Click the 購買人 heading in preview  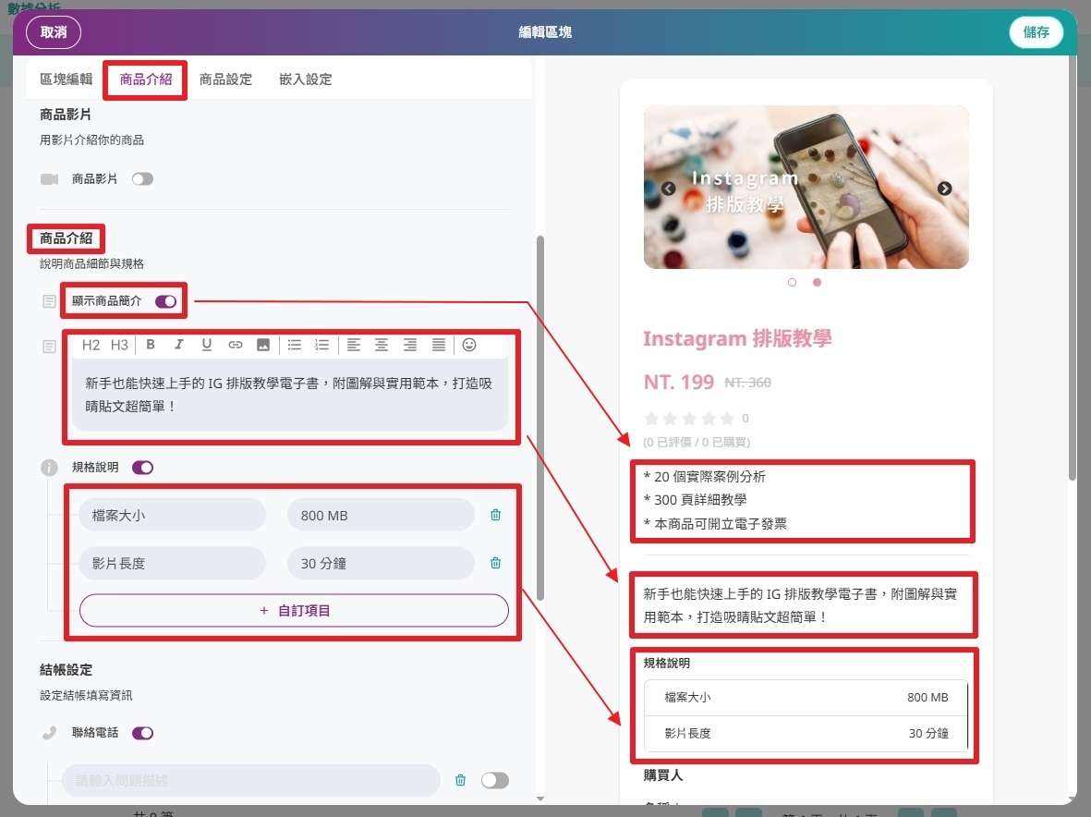click(x=663, y=774)
